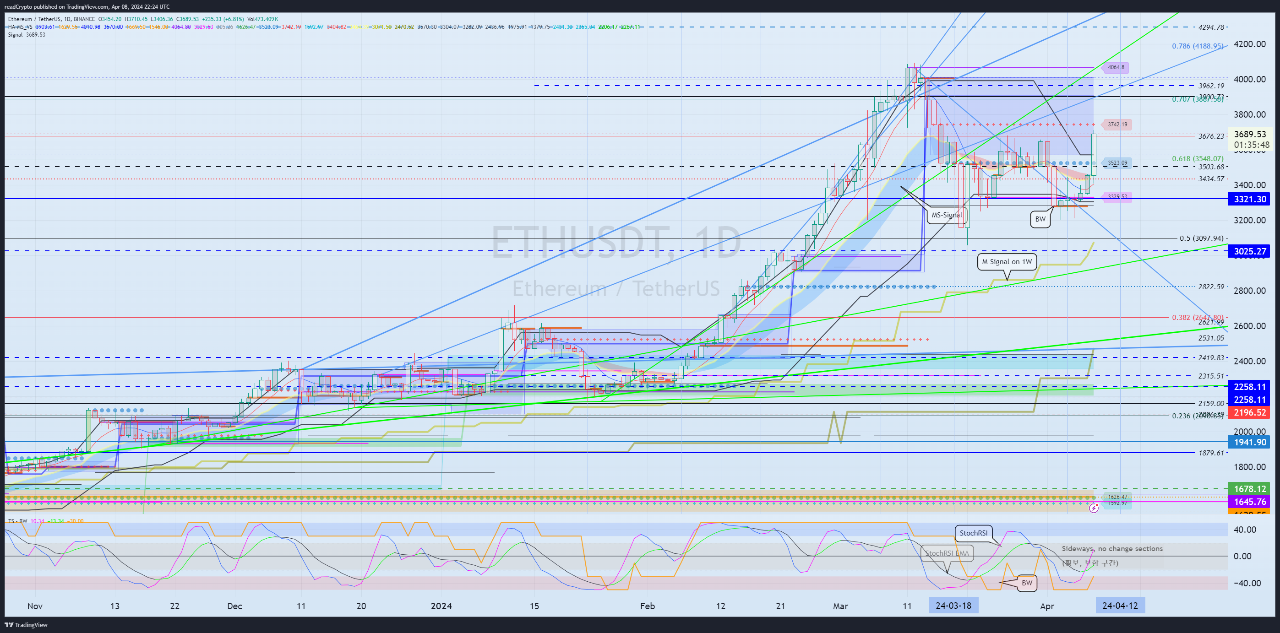Click the Signal 3689.53 legend entry
1280x633 pixels.
pyautogui.click(x=27, y=35)
